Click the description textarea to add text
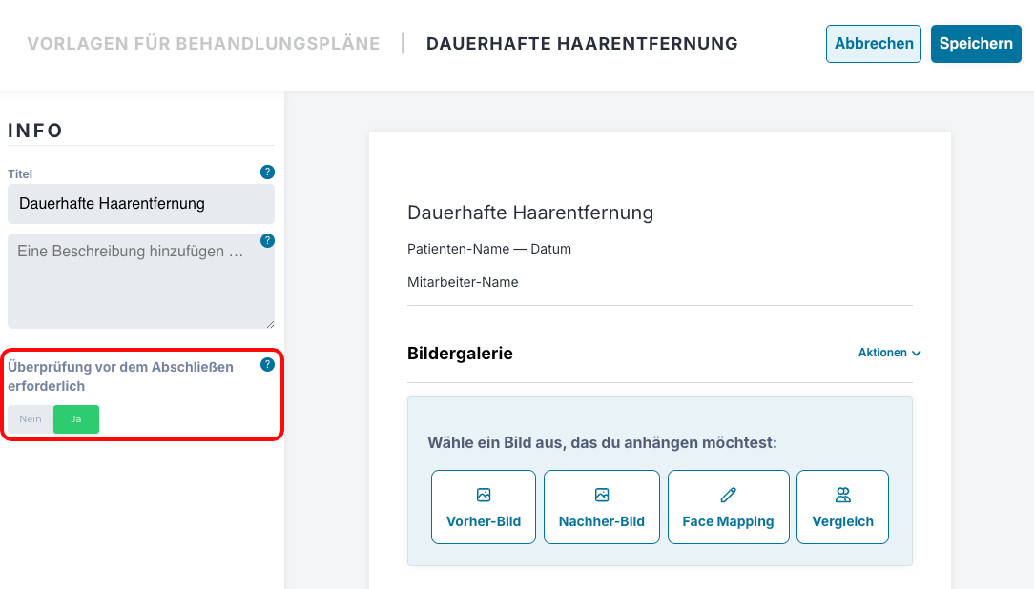Image resolution: width=1034 pixels, height=589 pixels. tap(141, 281)
